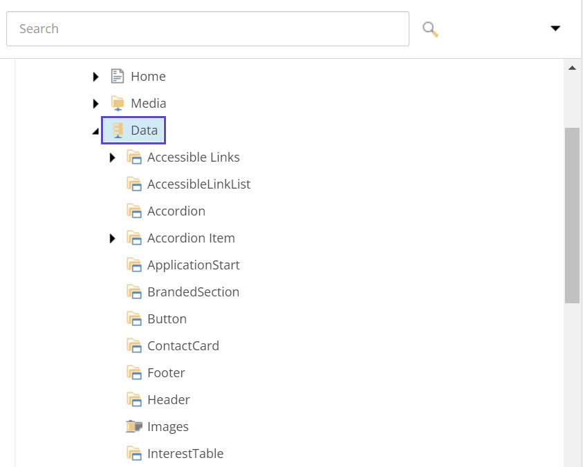Viewport: 583px width, 467px height.
Task: Expand the Accordion Item folder
Action: pyautogui.click(x=112, y=238)
